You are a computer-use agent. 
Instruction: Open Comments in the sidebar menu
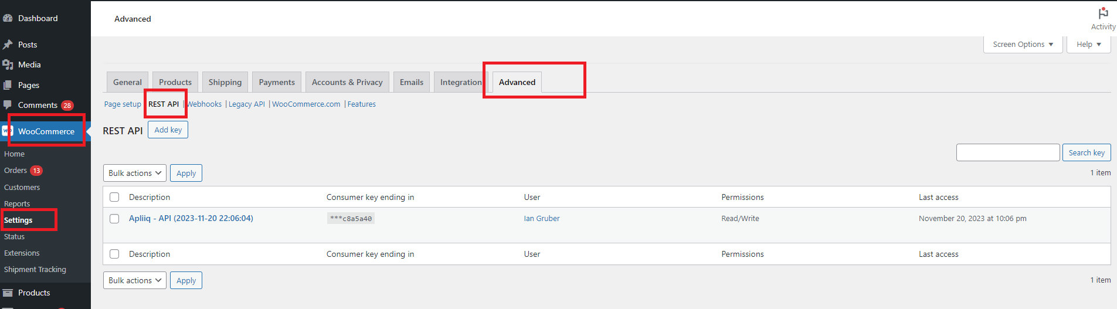[38, 105]
